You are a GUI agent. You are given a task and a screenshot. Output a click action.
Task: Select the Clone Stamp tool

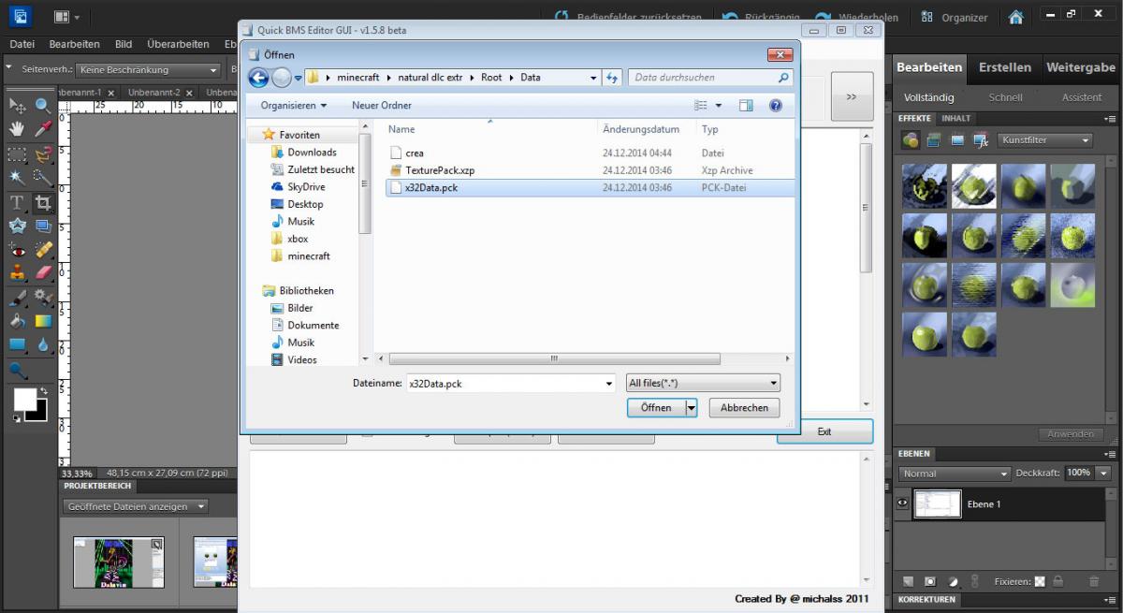click(x=17, y=273)
